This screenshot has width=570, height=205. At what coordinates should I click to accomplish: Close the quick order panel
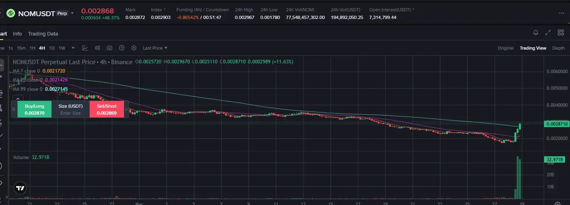tap(126, 109)
